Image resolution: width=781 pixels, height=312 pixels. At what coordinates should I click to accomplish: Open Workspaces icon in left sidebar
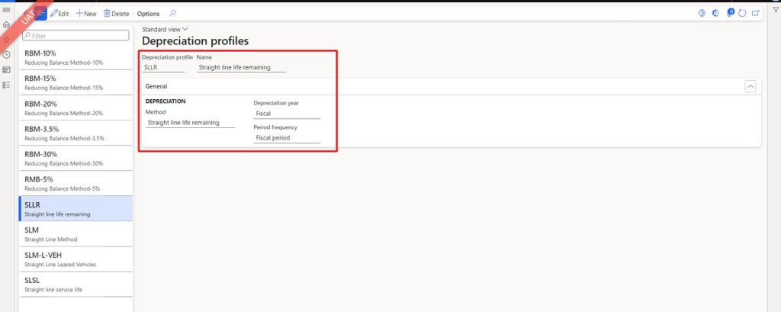click(7, 69)
